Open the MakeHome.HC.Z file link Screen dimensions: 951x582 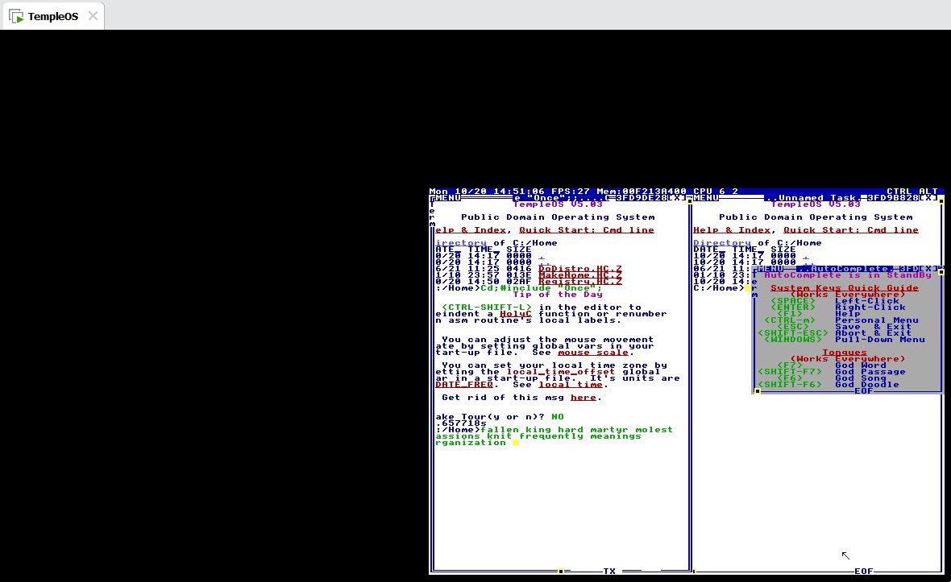579,275
